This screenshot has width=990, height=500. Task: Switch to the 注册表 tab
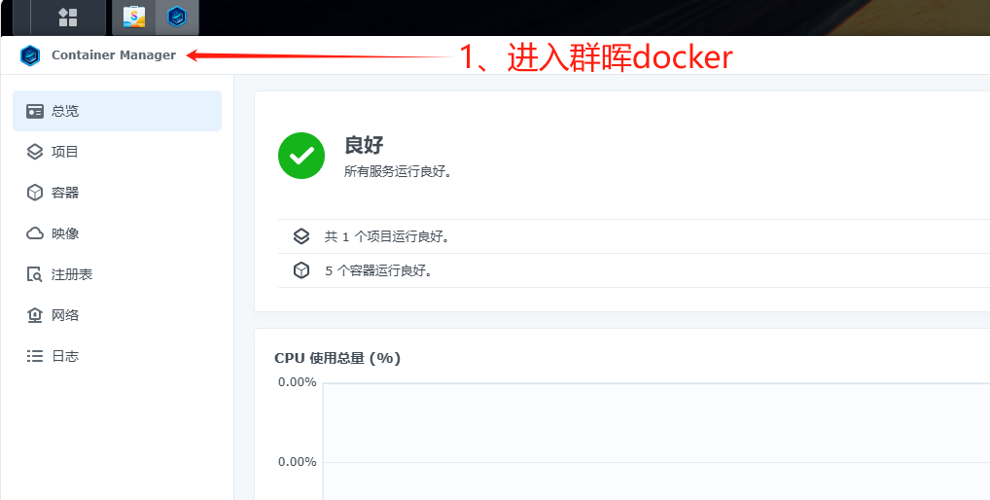[x=117, y=274]
